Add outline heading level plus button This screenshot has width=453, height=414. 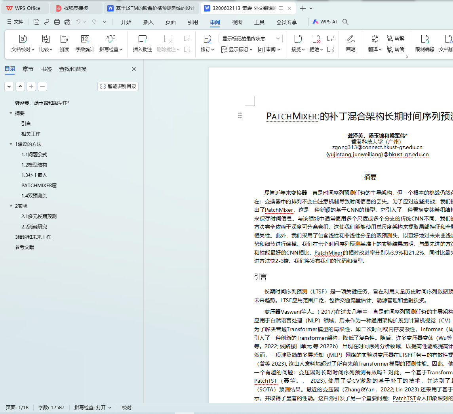tap(31, 86)
